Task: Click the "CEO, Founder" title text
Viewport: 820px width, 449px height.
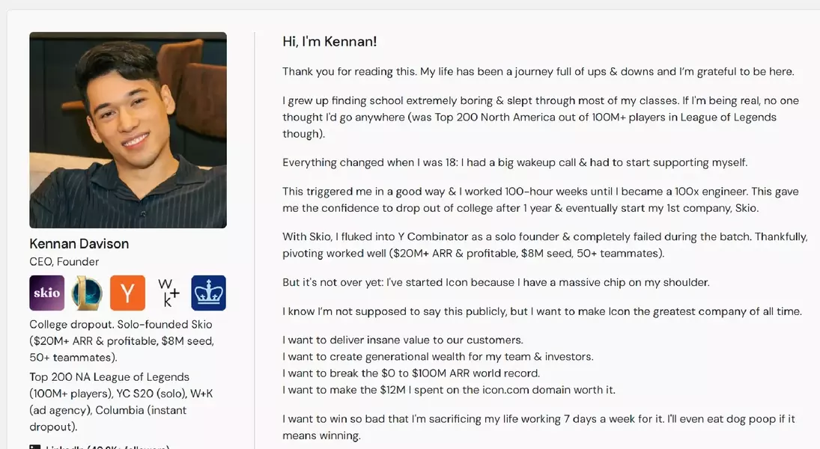Action: pos(64,262)
